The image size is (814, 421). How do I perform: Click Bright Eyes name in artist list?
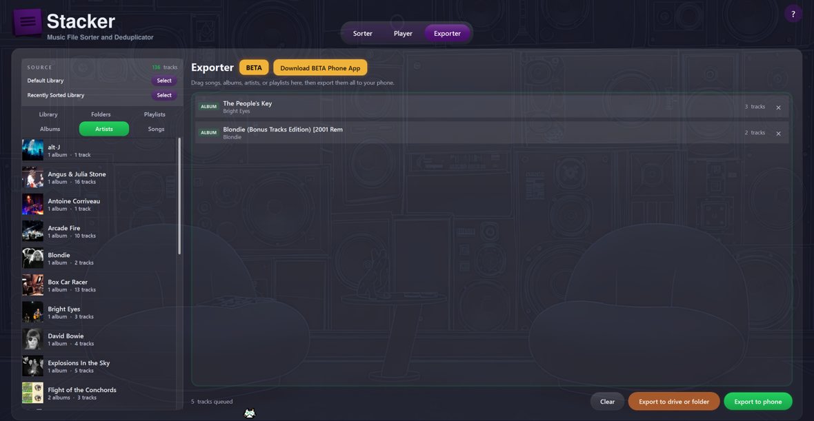pos(64,309)
